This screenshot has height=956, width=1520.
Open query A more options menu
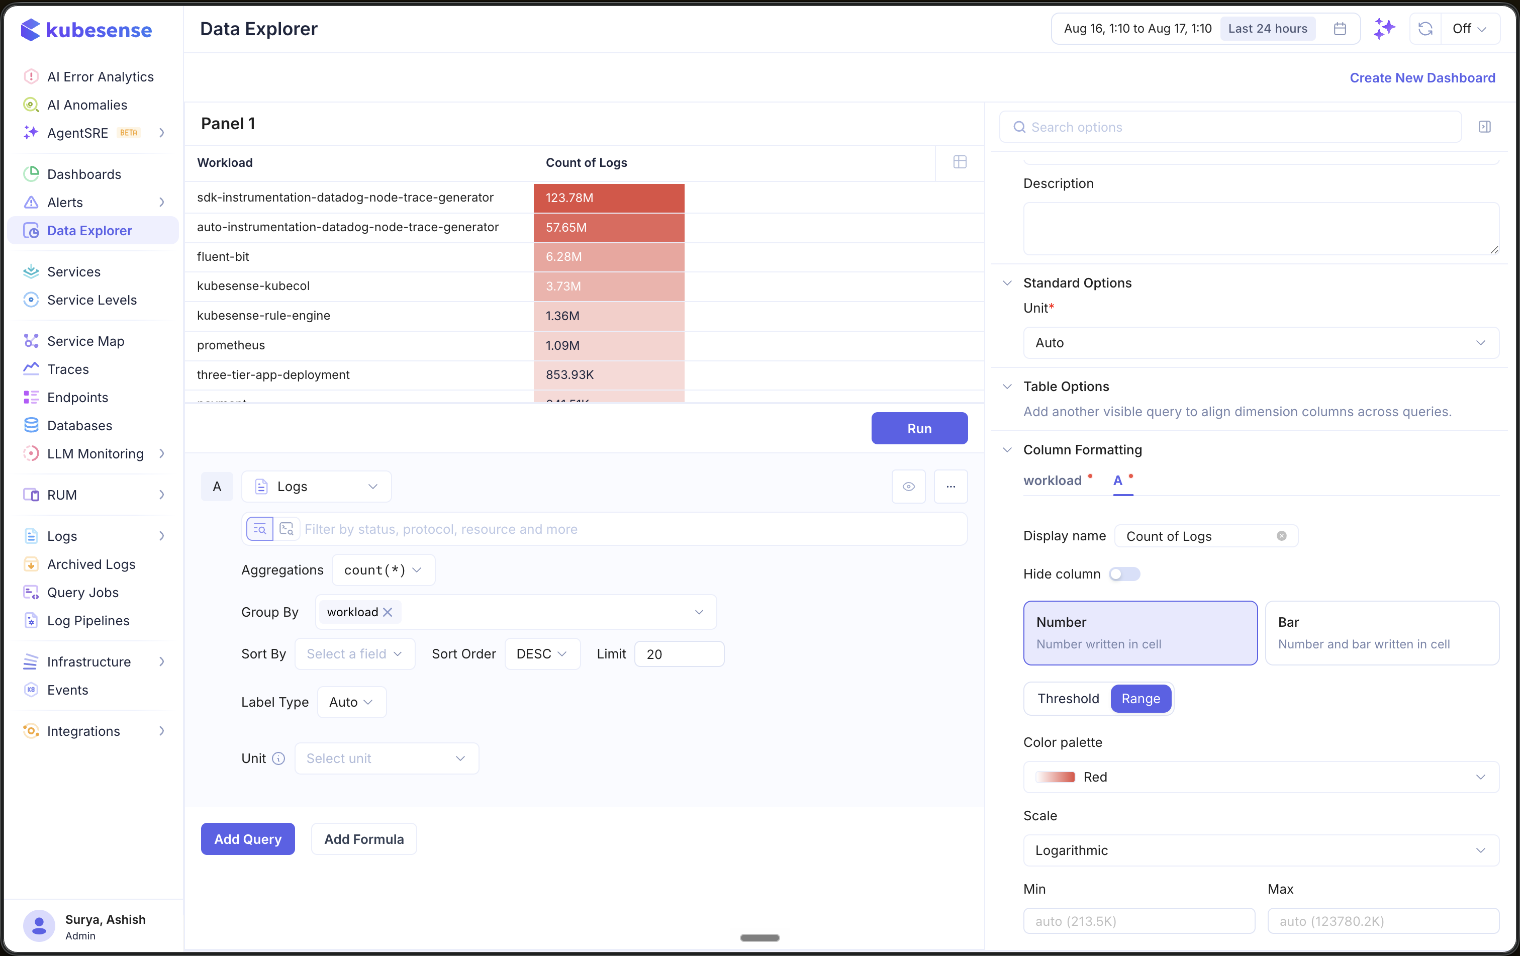[951, 487]
